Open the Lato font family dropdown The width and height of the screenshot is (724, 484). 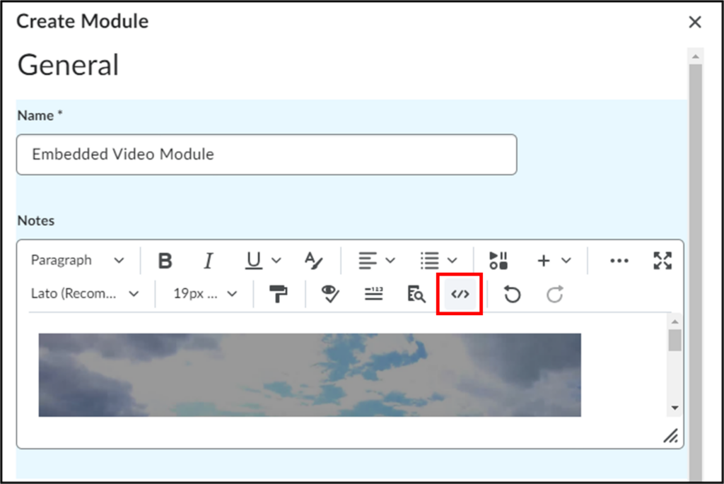pos(85,293)
